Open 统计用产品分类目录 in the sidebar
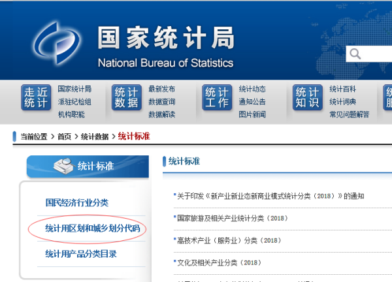 [81, 254]
